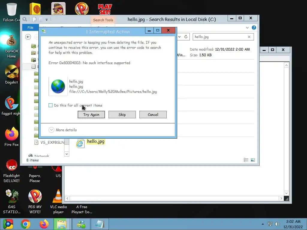Switch to large icons view

pyautogui.click(x=253, y=160)
